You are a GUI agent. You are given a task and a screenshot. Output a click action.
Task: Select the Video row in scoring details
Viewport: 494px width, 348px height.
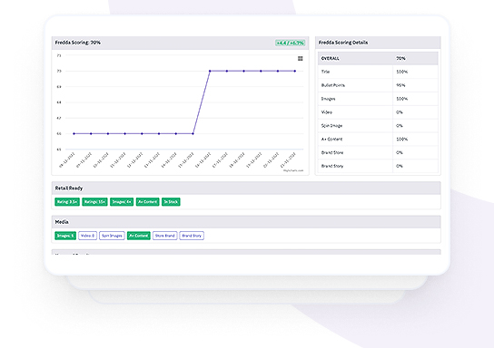[378, 112]
